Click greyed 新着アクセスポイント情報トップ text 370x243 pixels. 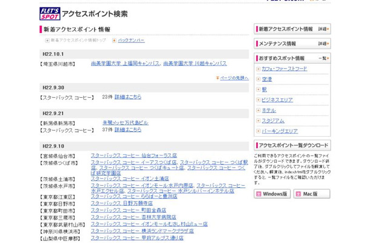(x=78, y=41)
